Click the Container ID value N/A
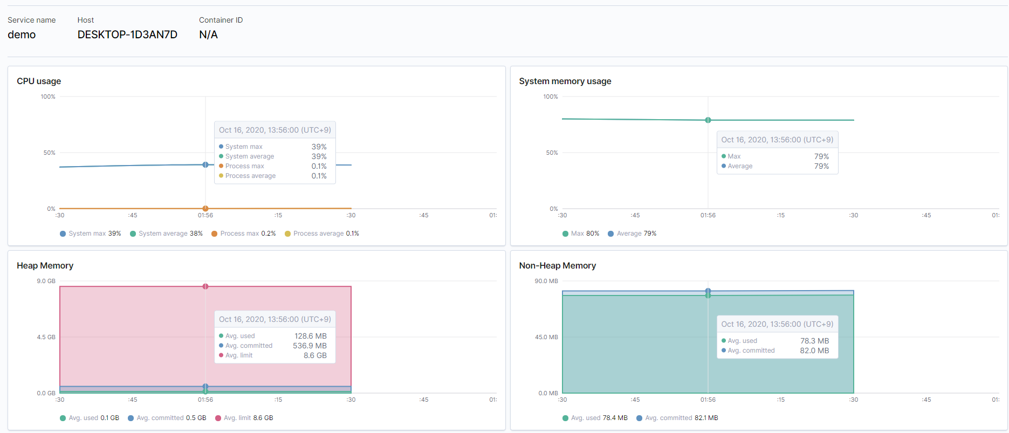Screen dimensions: 1009x433 click(208, 35)
